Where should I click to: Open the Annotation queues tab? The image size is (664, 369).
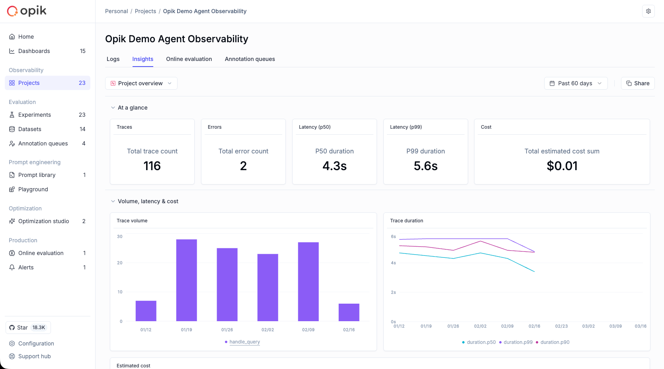click(250, 59)
